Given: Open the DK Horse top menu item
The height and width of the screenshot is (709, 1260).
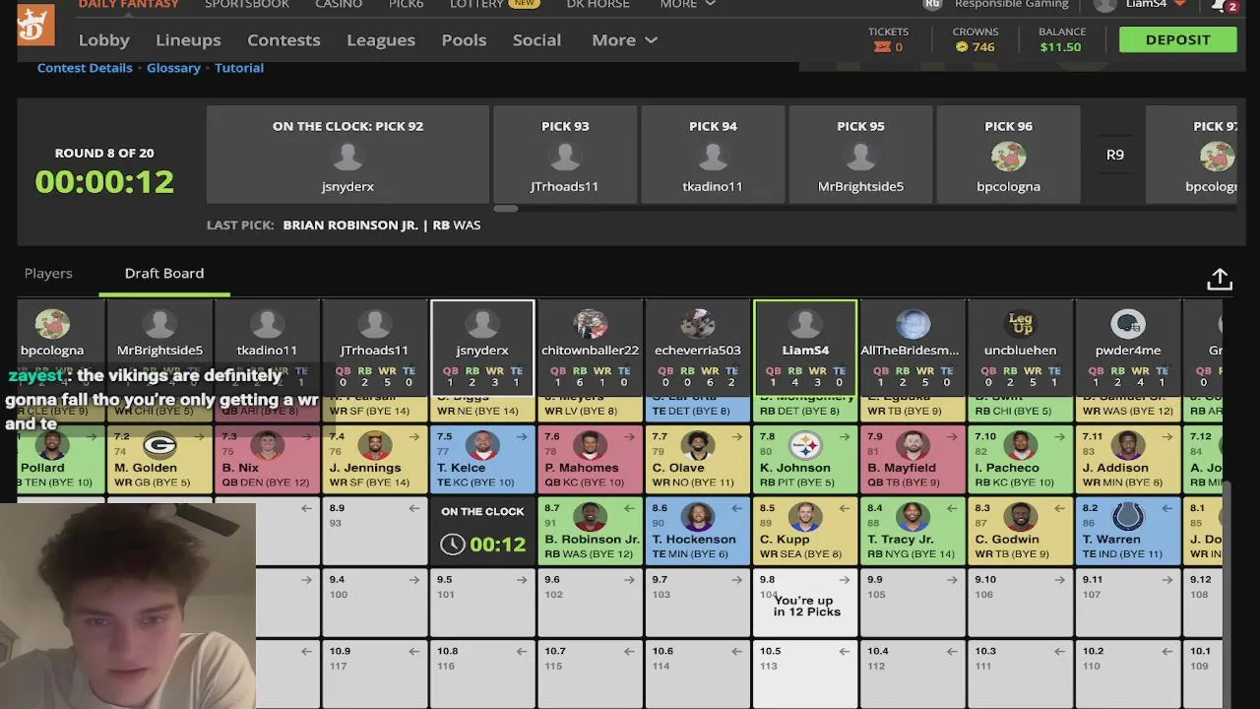Looking at the screenshot, I should pyautogui.click(x=598, y=5).
